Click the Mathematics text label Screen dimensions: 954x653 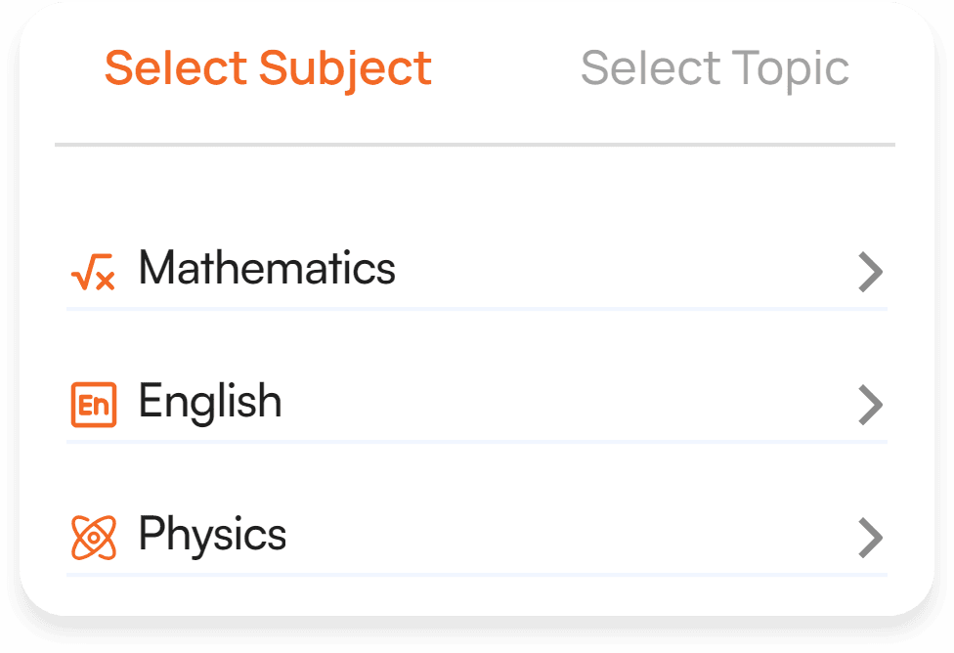[267, 270]
